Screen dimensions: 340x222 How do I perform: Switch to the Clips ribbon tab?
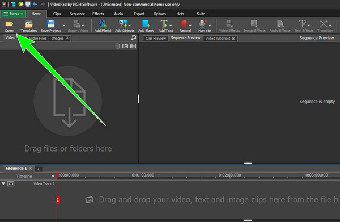coord(57,14)
